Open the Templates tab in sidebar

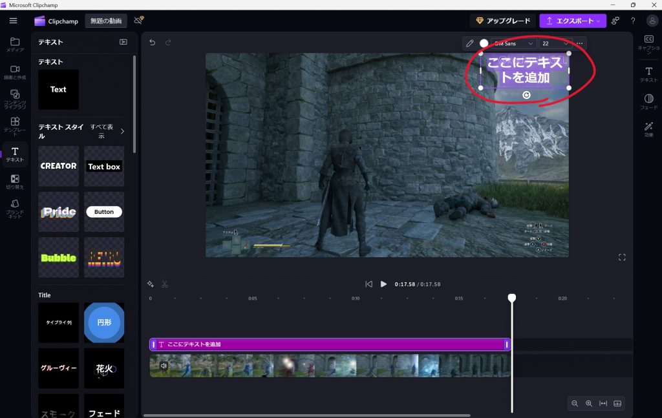[x=15, y=126]
